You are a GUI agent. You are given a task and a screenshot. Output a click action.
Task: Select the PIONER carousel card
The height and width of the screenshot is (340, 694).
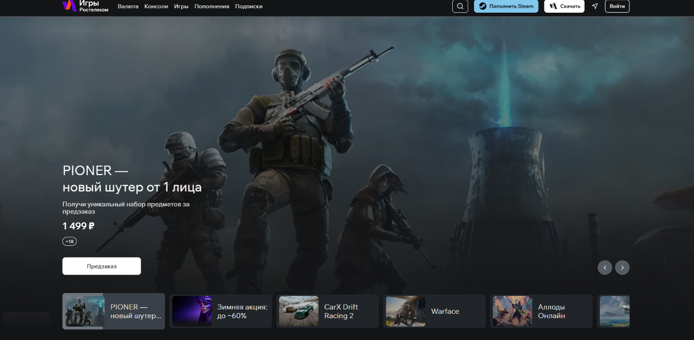(x=113, y=311)
